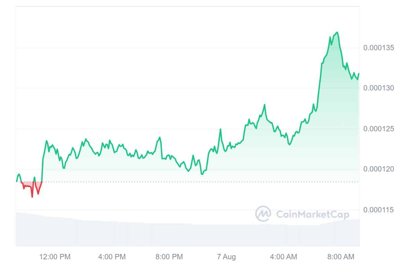403x268 pixels.
Task: Click the 7 Aug date label
Action: click(226, 257)
